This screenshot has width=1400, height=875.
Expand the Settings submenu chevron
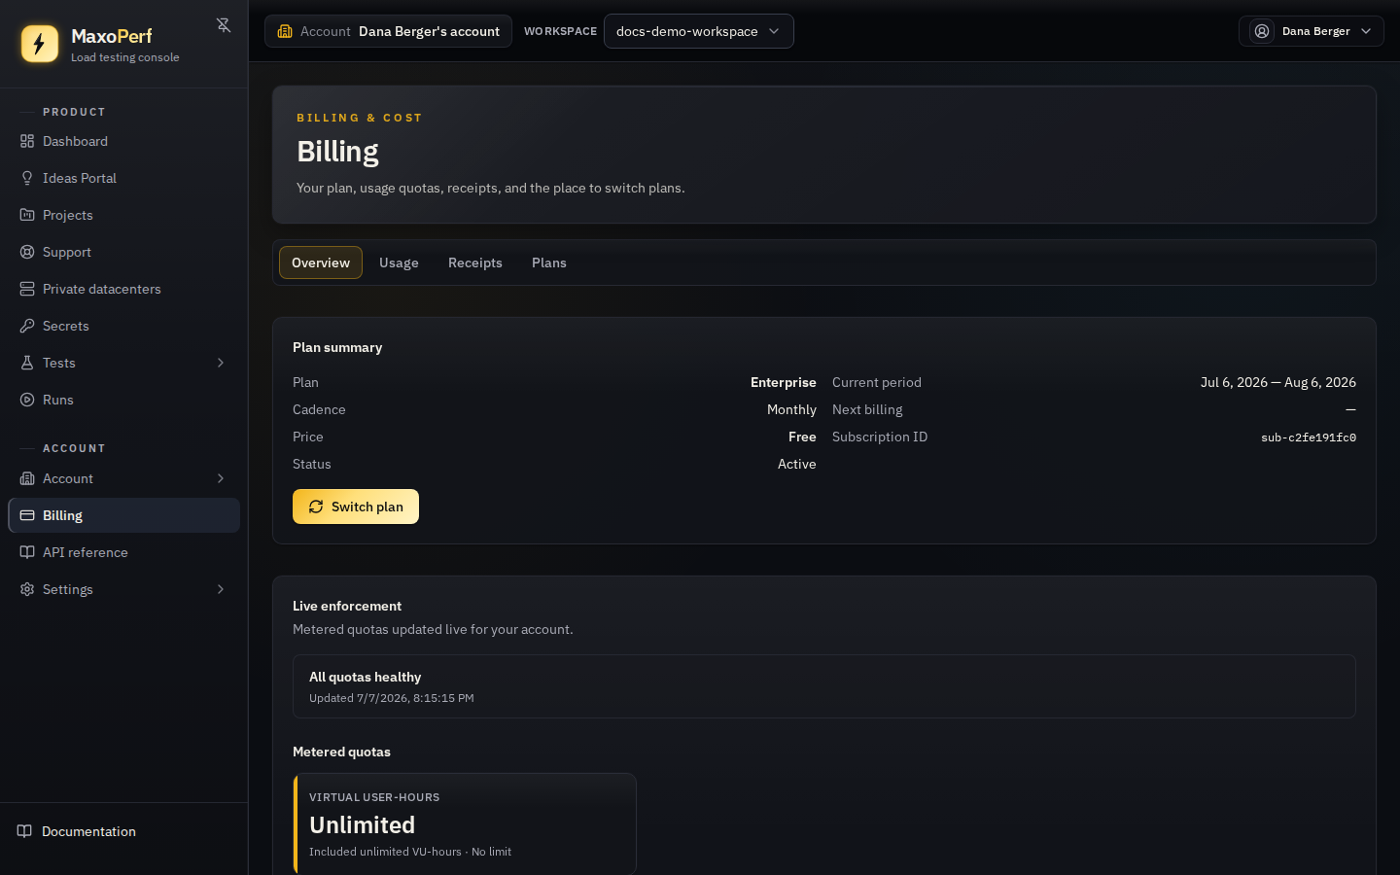(x=221, y=589)
